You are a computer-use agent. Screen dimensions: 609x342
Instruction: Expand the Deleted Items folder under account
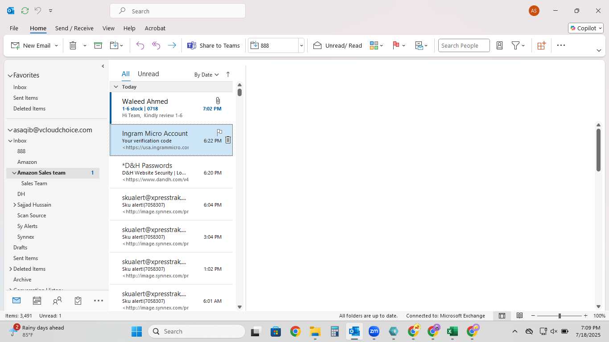(x=11, y=269)
